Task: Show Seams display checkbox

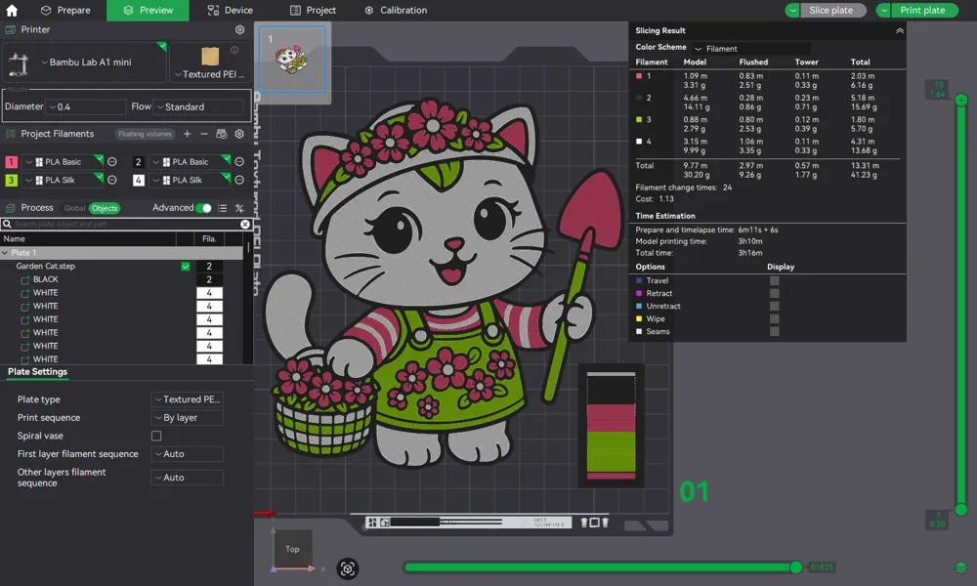Action: pyautogui.click(x=775, y=332)
